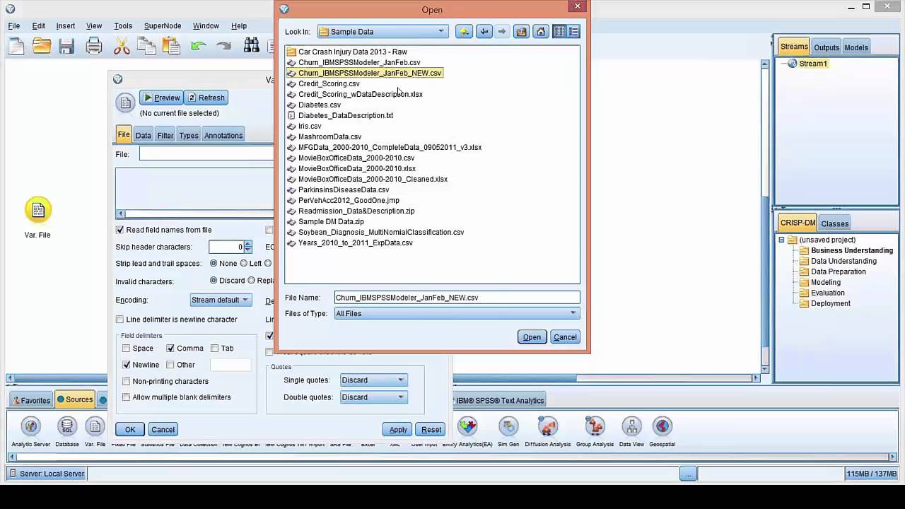Click the green undo arrow icon

point(199,47)
